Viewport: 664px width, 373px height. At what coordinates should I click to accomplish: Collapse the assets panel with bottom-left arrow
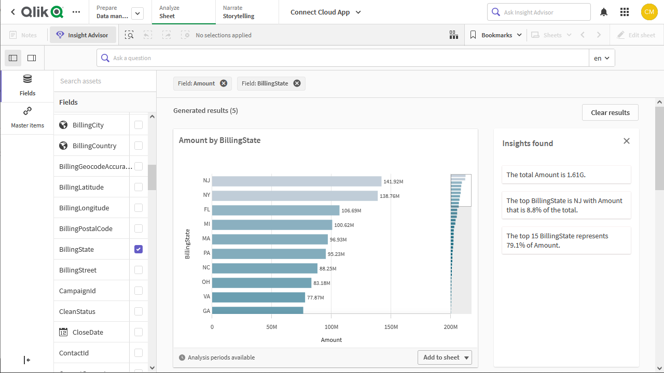pyautogui.click(x=26, y=360)
